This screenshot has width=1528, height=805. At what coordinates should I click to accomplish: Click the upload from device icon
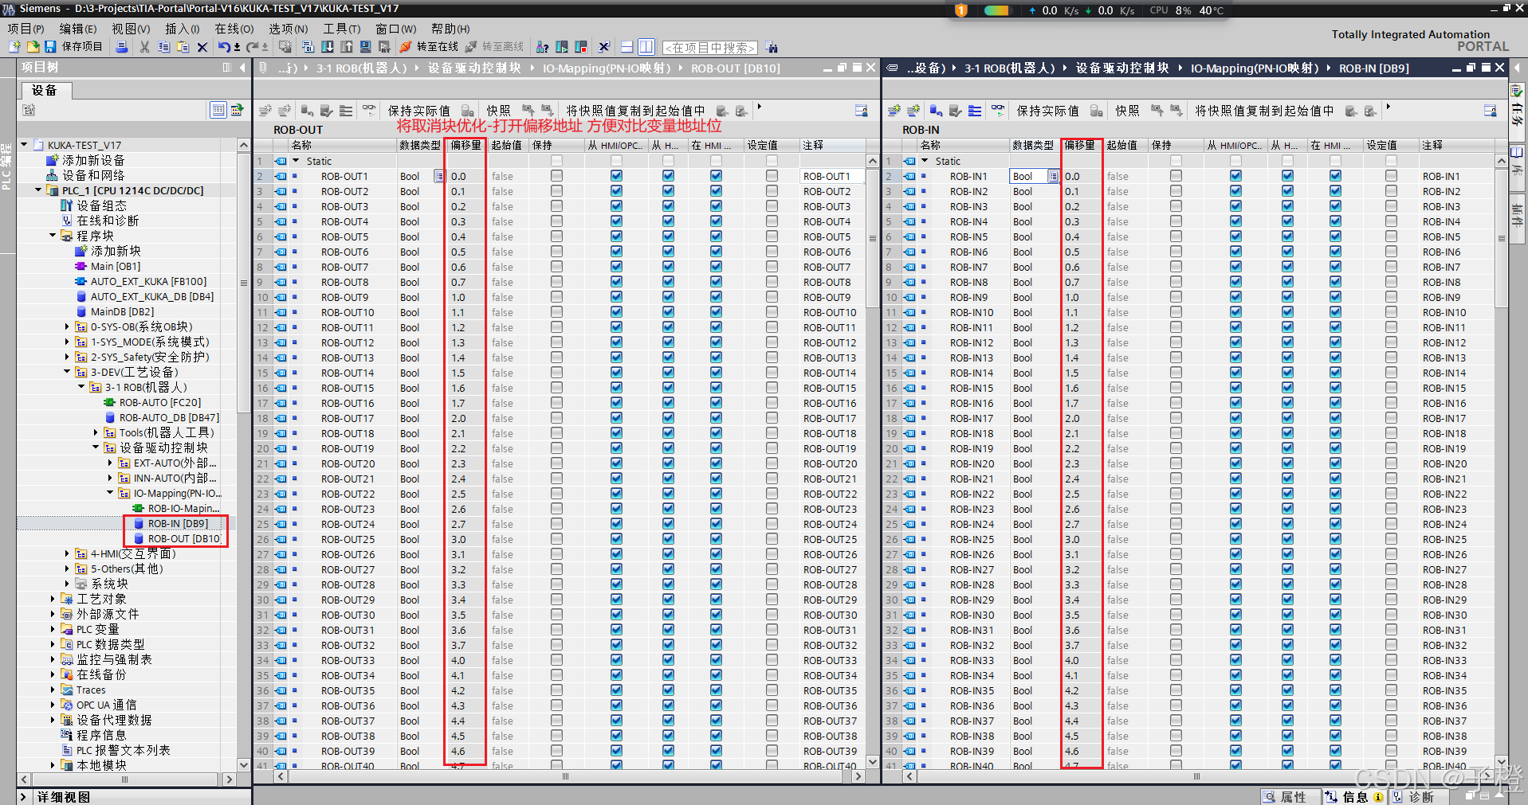(347, 47)
